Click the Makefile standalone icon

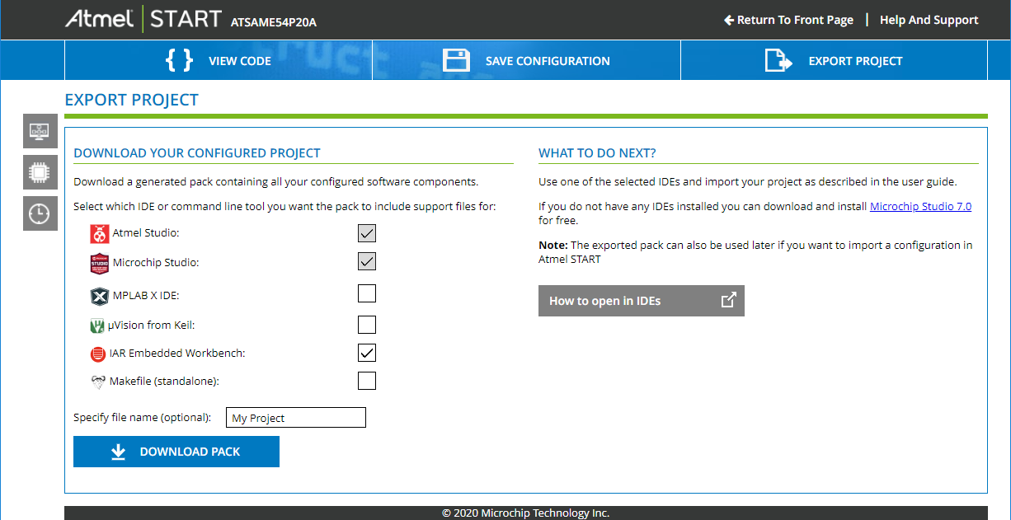[x=98, y=382]
